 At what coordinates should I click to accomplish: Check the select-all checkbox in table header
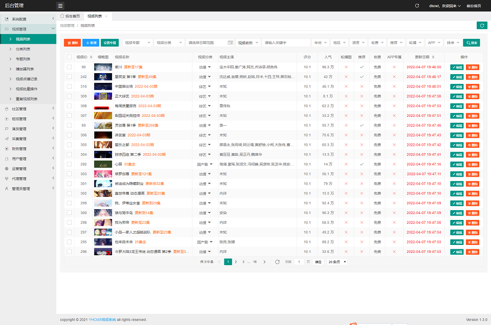69,57
